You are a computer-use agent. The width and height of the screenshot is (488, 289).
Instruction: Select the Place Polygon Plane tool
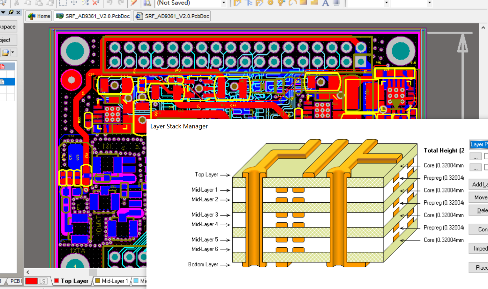pyautogui.click(x=314, y=3)
